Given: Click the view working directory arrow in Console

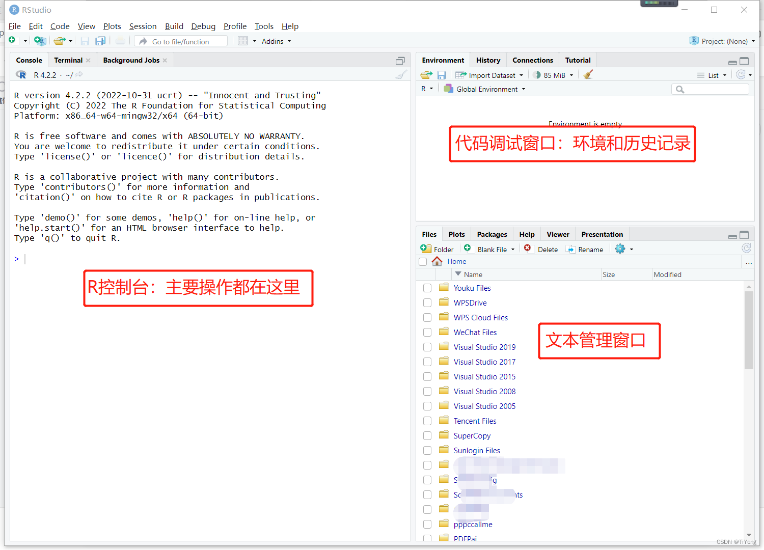Looking at the screenshot, I should tap(79, 74).
